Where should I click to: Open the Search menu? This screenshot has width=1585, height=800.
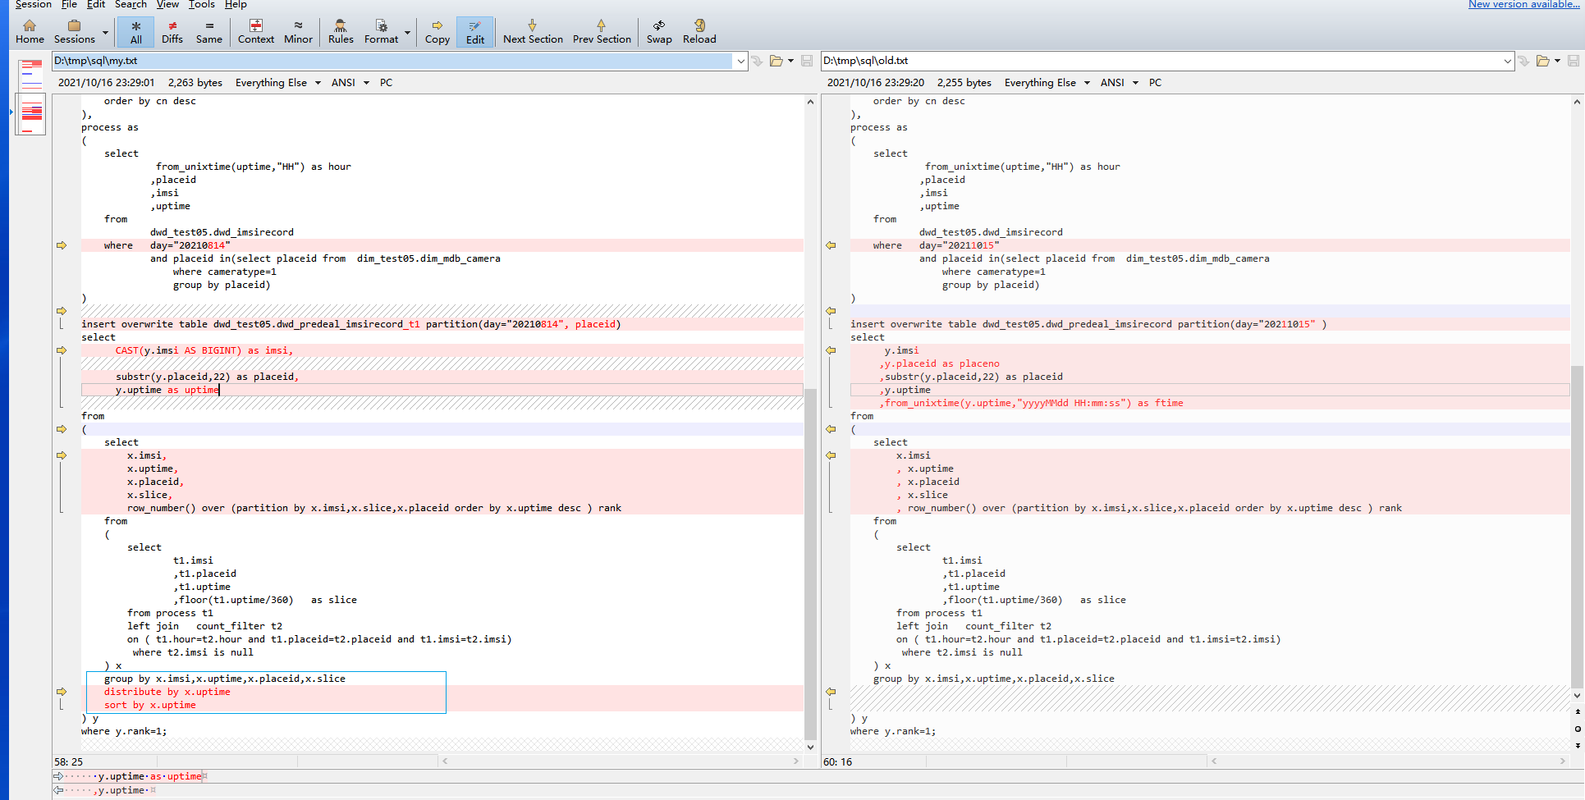[131, 5]
